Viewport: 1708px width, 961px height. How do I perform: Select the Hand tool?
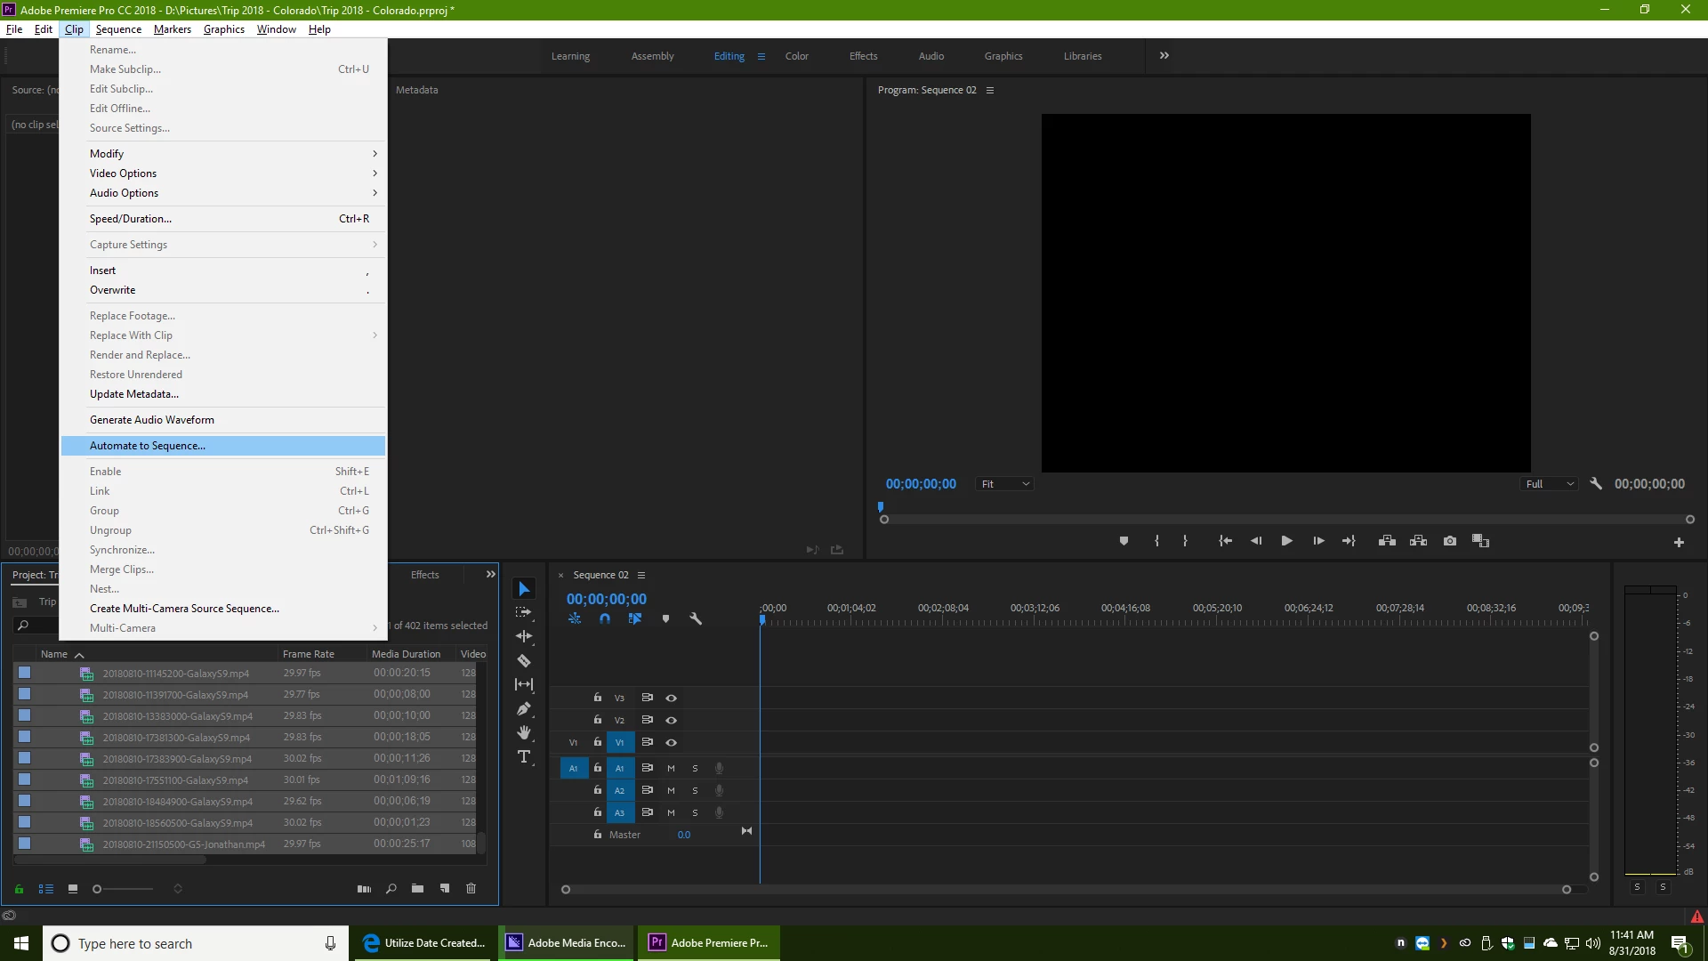click(x=524, y=732)
